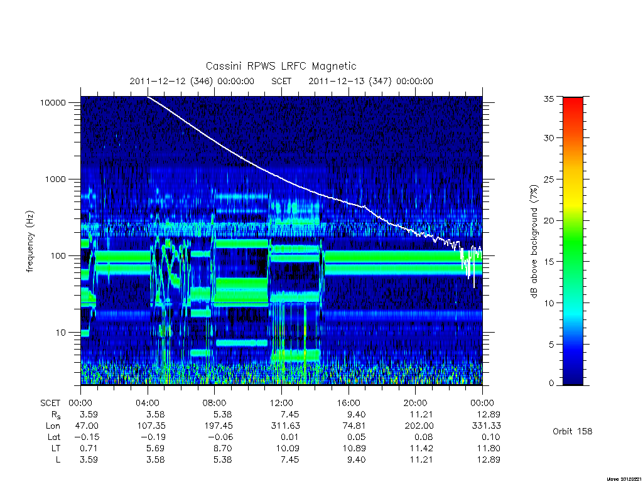Click the 12:00 time tick label
643x482 pixels.
[x=281, y=403]
